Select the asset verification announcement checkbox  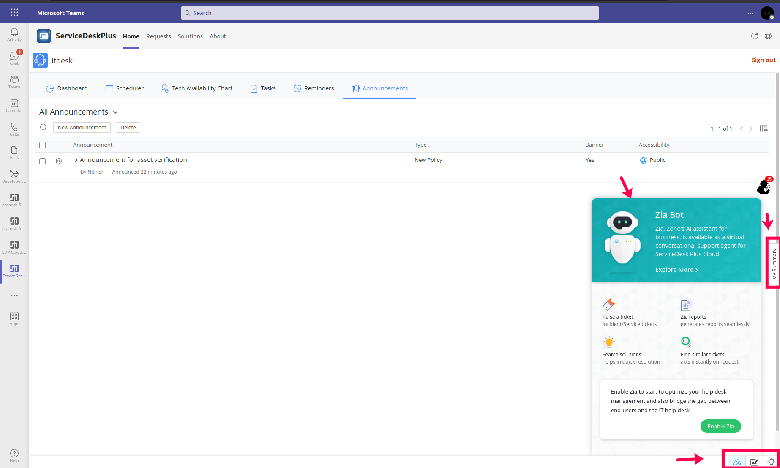(x=43, y=161)
